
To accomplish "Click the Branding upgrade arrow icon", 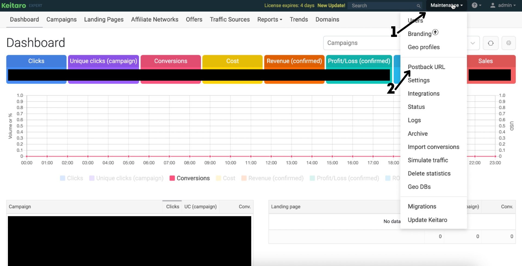I will coord(435,32).
